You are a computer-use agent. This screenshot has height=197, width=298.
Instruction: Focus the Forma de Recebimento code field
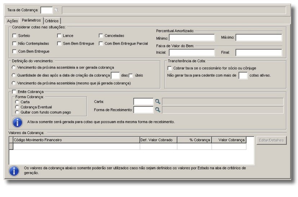[143, 110]
